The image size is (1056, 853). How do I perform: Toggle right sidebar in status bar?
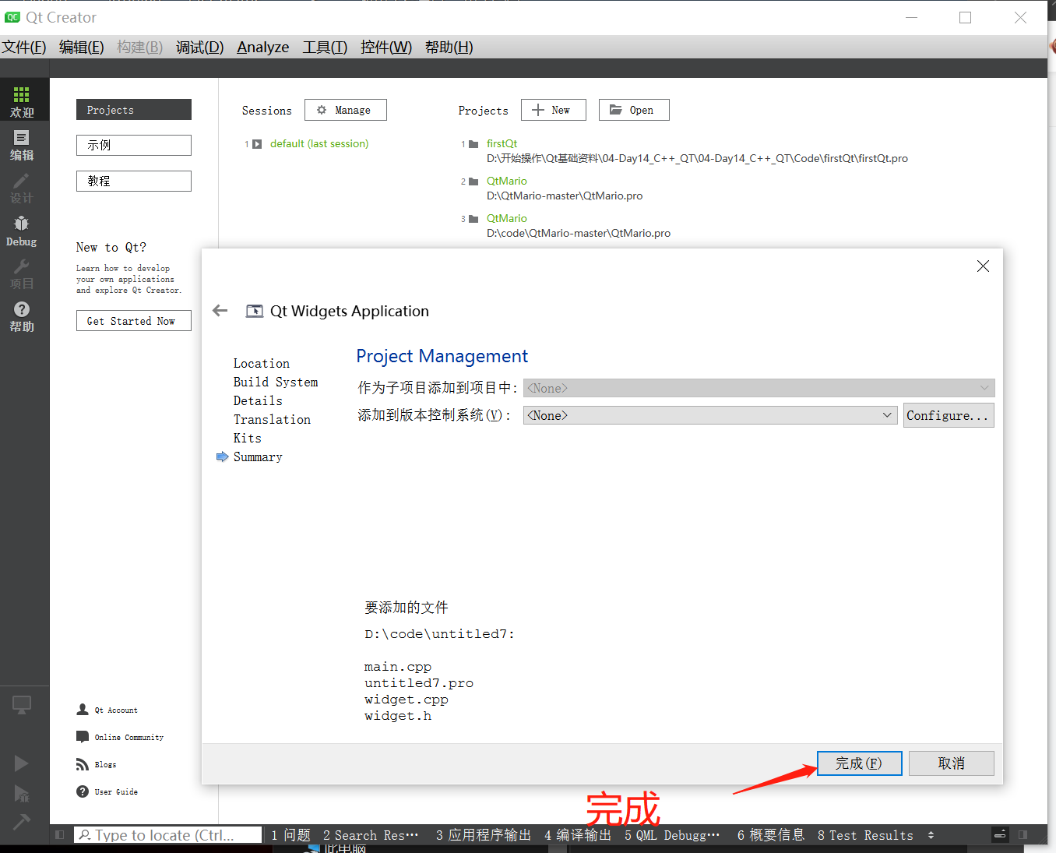(1023, 835)
